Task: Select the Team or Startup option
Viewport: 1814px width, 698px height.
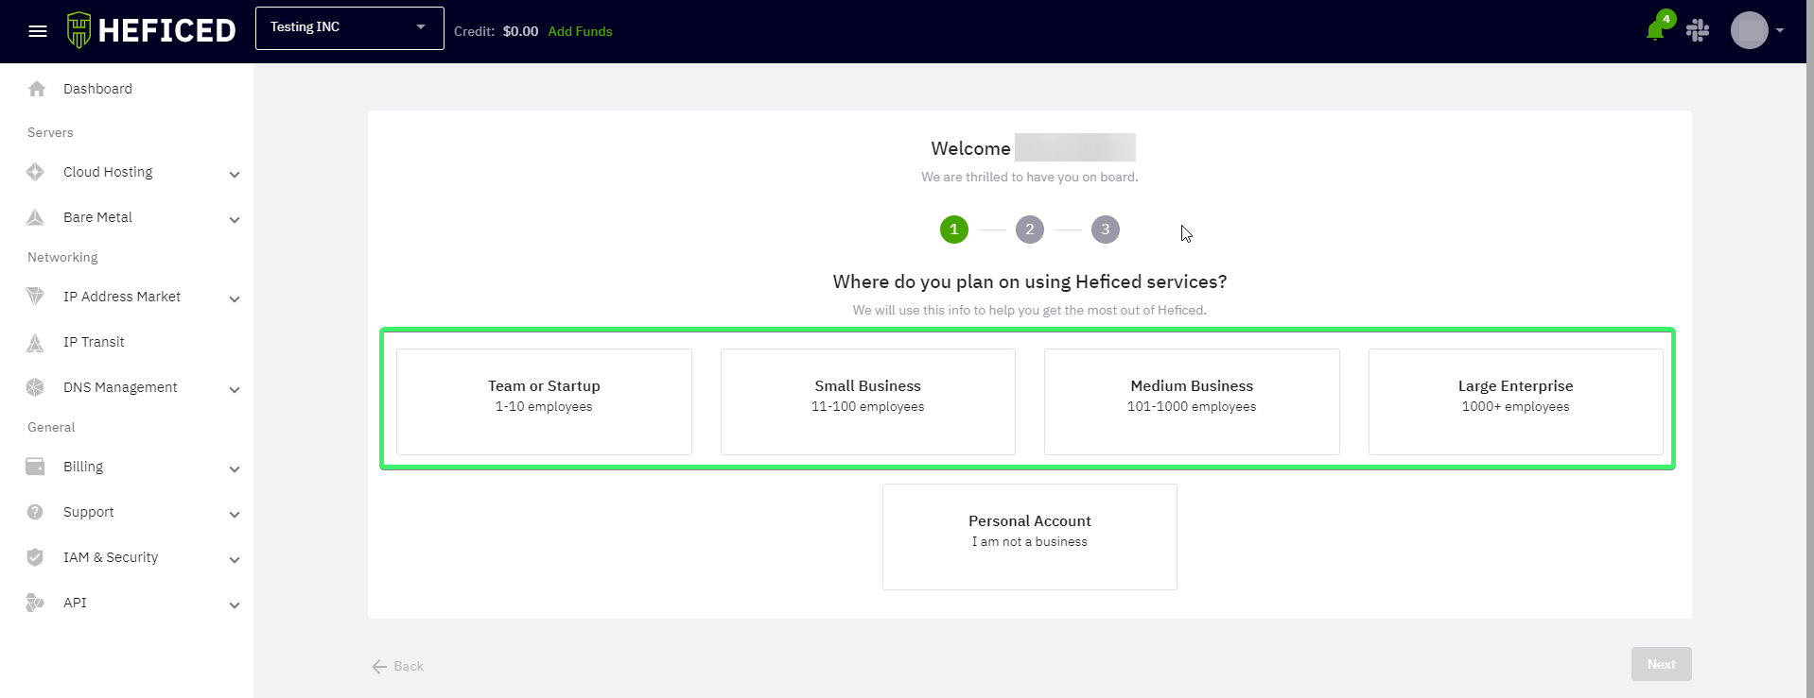Action: tap(544, 401)
